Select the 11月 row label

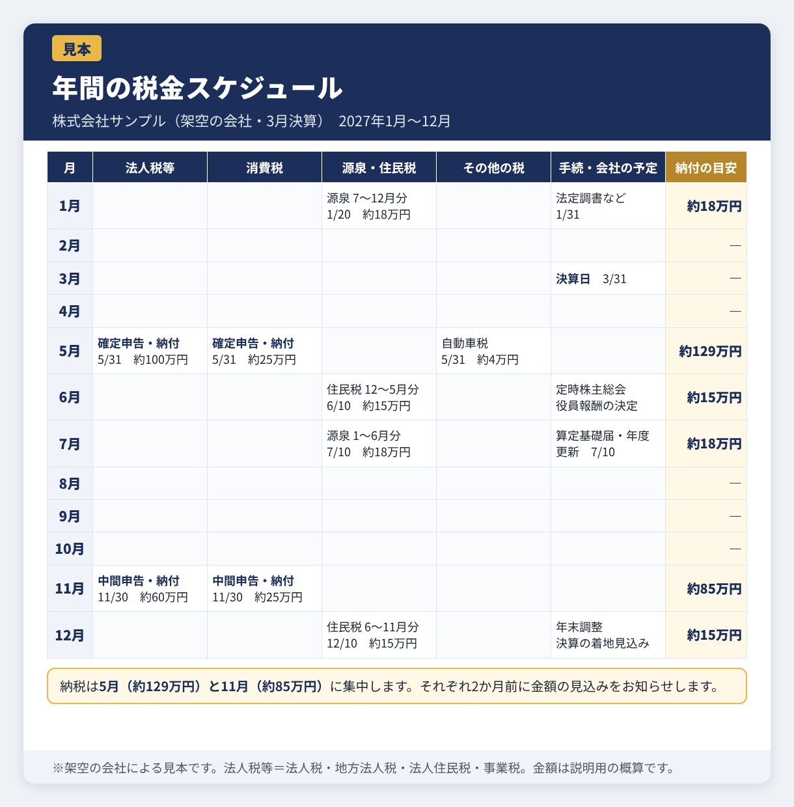pyautogui.click(x=70, y=588)
